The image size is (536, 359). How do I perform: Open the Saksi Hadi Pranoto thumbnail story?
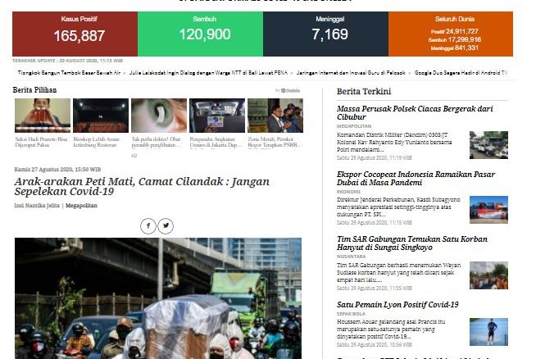(x=43, y=116)
